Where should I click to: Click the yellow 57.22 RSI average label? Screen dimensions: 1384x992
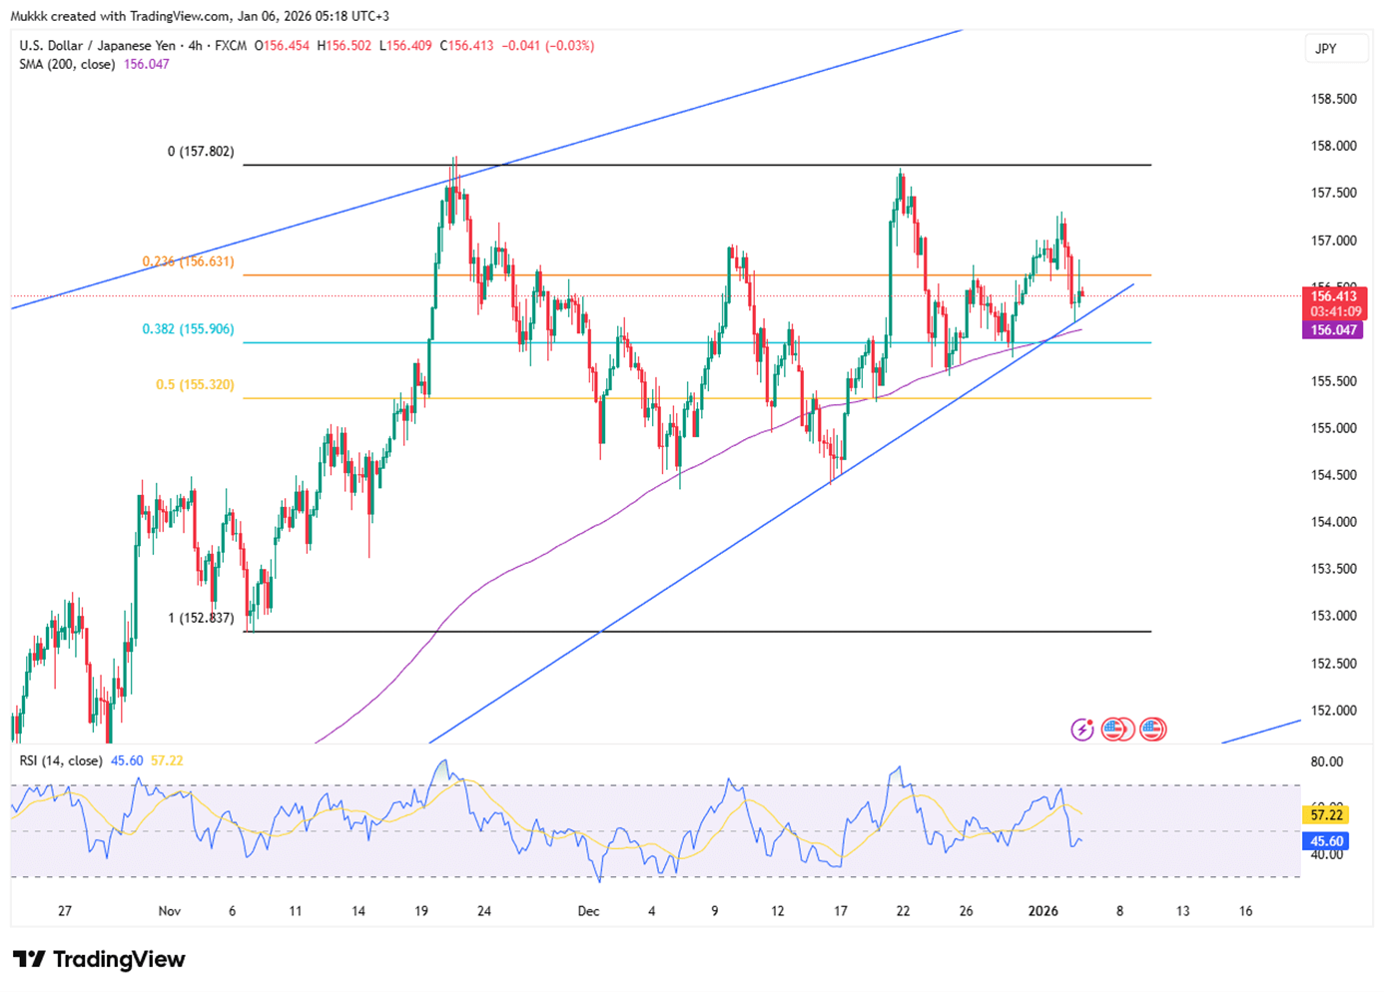(x=1326, y=815)
